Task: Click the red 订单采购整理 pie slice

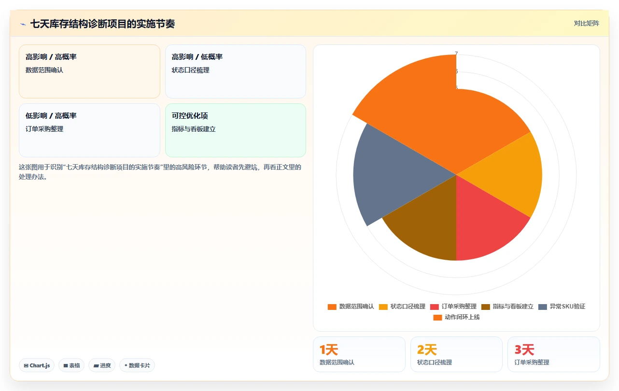Action: click(x=483, y=220)
